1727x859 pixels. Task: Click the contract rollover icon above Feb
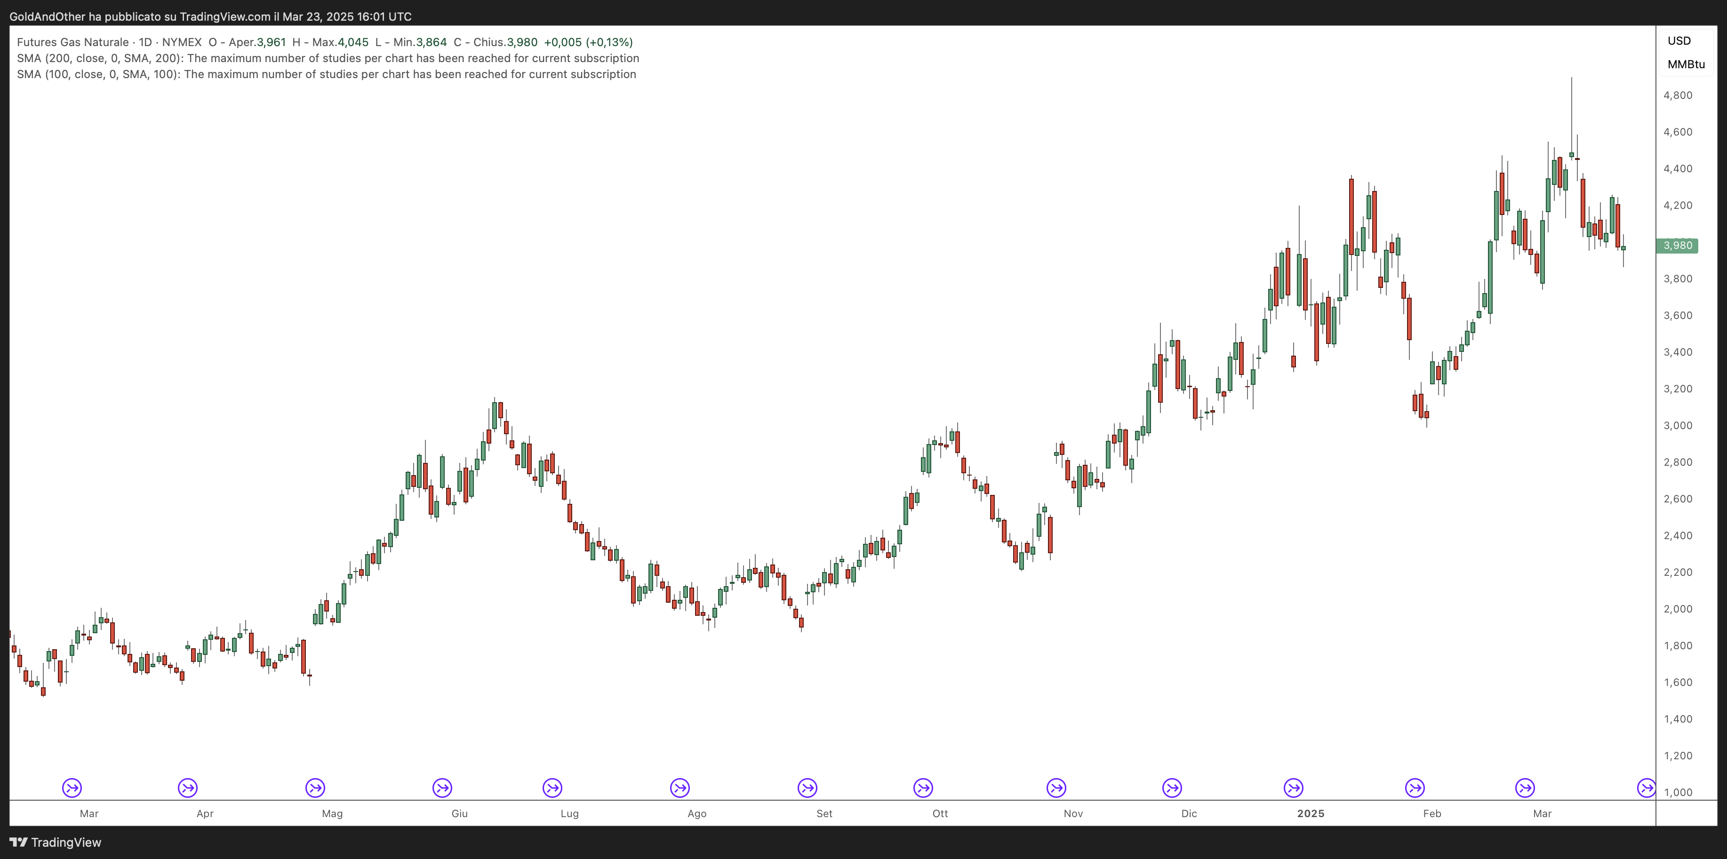click(x=1415, y=787)
